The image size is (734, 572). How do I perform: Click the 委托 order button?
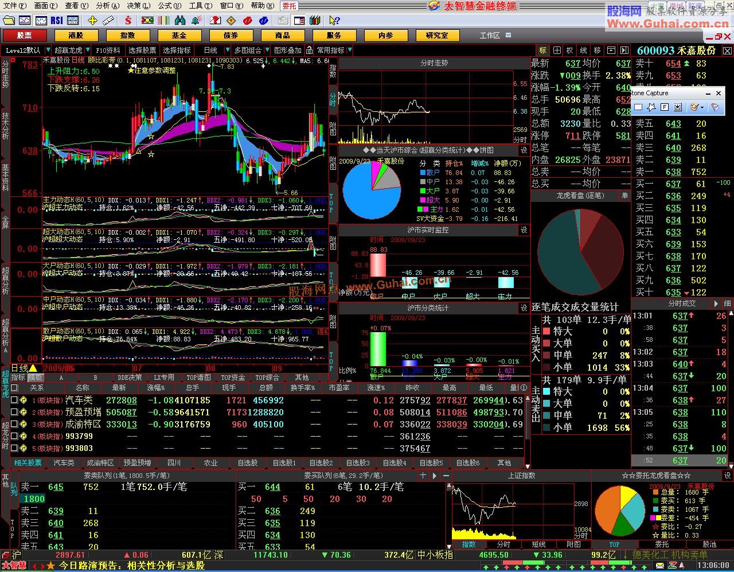pos(289,6)
